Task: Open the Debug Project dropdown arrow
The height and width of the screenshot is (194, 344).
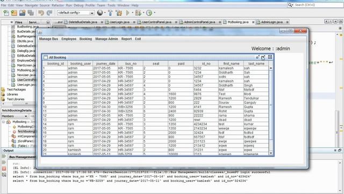Action: pos(144,13)
